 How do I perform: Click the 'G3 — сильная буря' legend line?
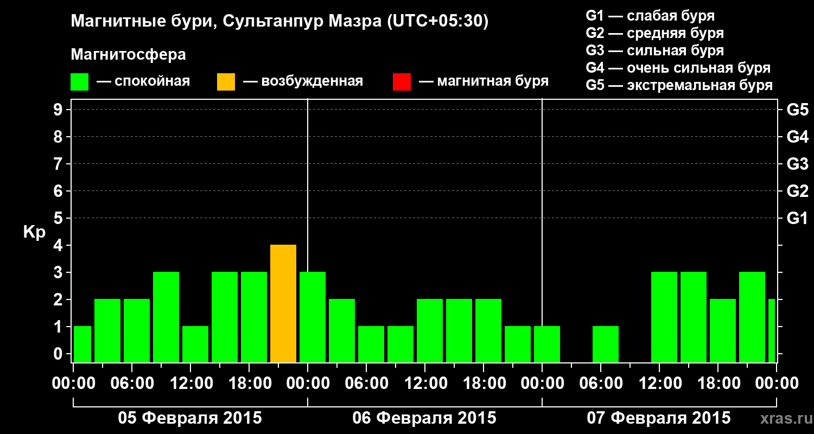(655, 50)
